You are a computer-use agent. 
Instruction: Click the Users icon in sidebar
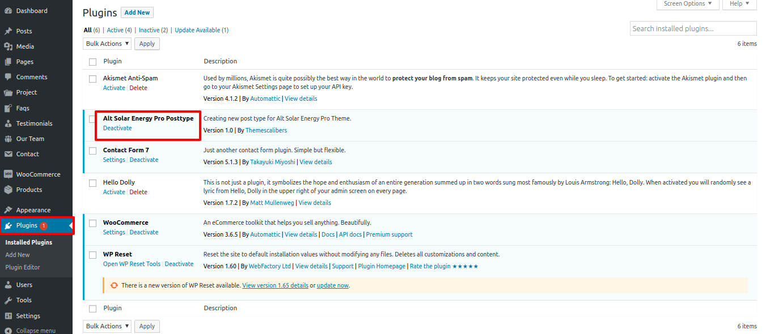8,285
